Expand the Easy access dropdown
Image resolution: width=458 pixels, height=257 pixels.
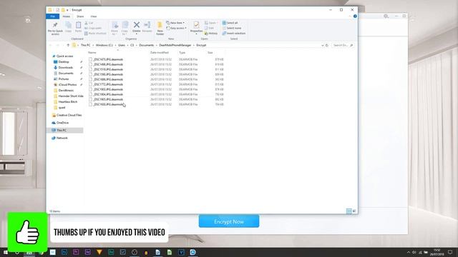177,29
